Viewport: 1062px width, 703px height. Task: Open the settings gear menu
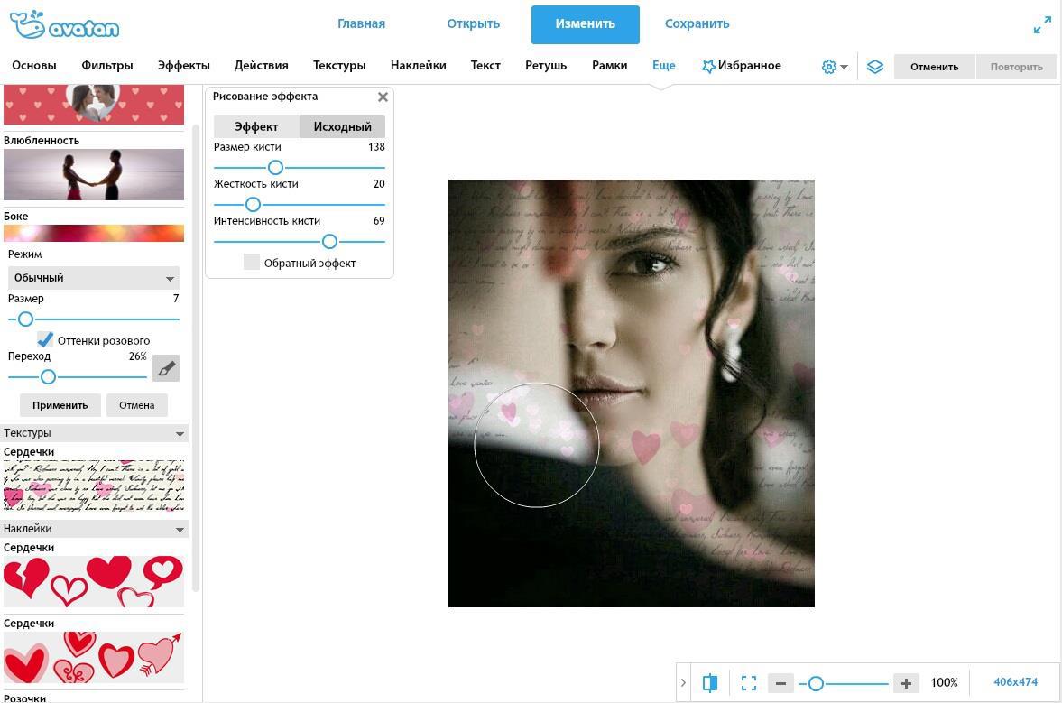point(834,67)
